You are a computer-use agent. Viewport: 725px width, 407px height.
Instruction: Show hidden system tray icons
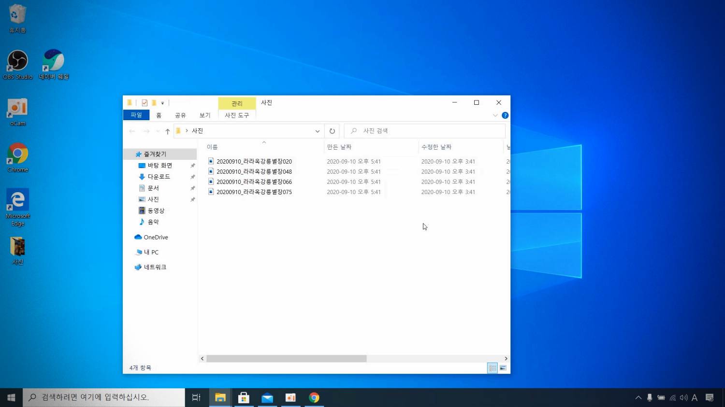[x=638, y=397]
